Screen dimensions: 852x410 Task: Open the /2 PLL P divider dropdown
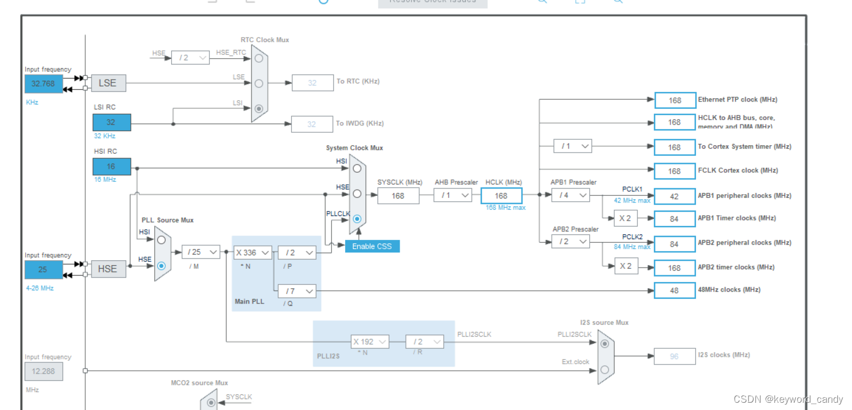click(x=297, y=252)
